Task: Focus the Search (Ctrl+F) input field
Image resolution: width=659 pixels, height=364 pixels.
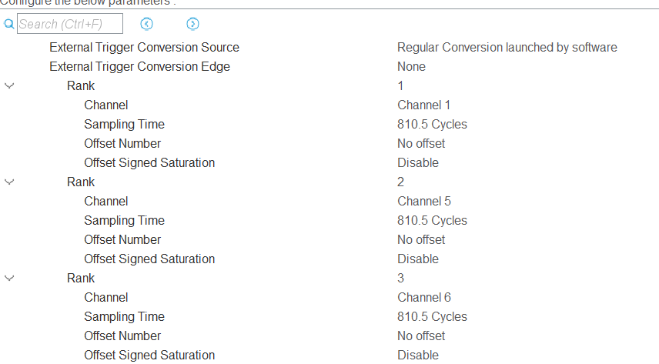Action: [x=70, y=25]
